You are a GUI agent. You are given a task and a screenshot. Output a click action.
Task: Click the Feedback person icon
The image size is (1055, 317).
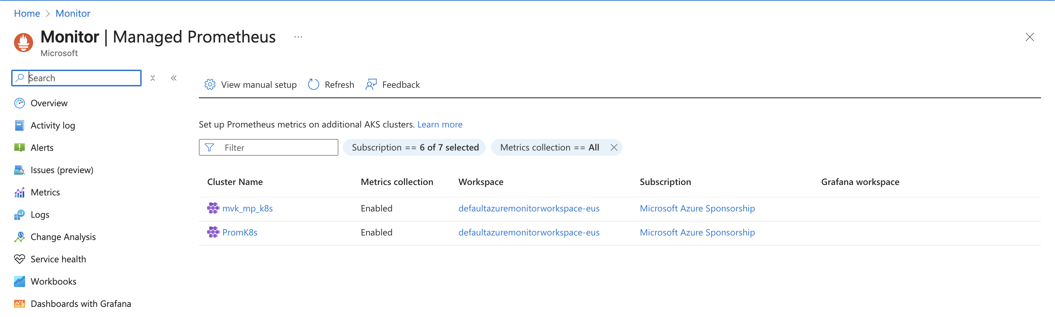pos(371,85)
